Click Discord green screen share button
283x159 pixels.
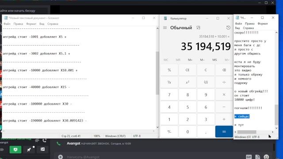pos(15,149)
